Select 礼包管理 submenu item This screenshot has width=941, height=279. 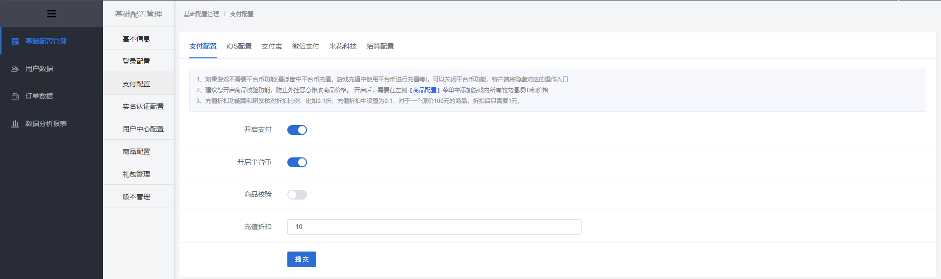click(138, 174)
